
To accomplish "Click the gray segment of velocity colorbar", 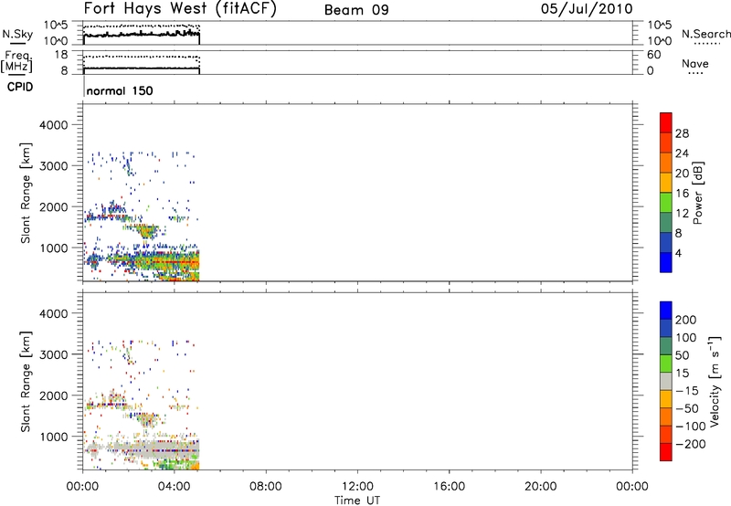I will (666, 382).
